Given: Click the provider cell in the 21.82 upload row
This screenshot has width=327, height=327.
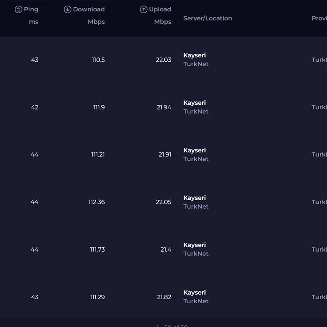Looking at the screenshot, I should (x=319, y=297).
